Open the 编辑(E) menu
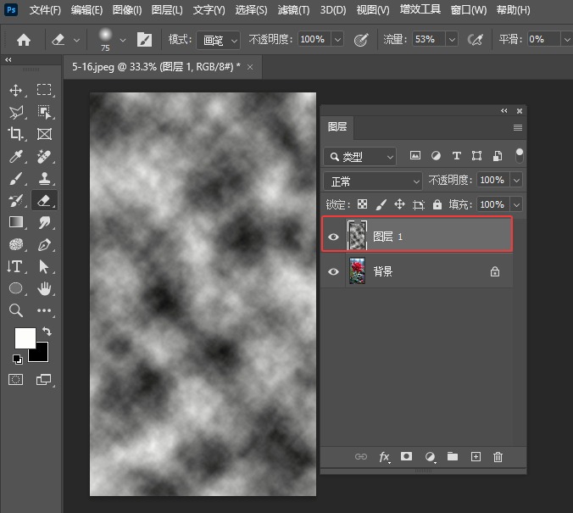573x513 pixels. point(86,10)
